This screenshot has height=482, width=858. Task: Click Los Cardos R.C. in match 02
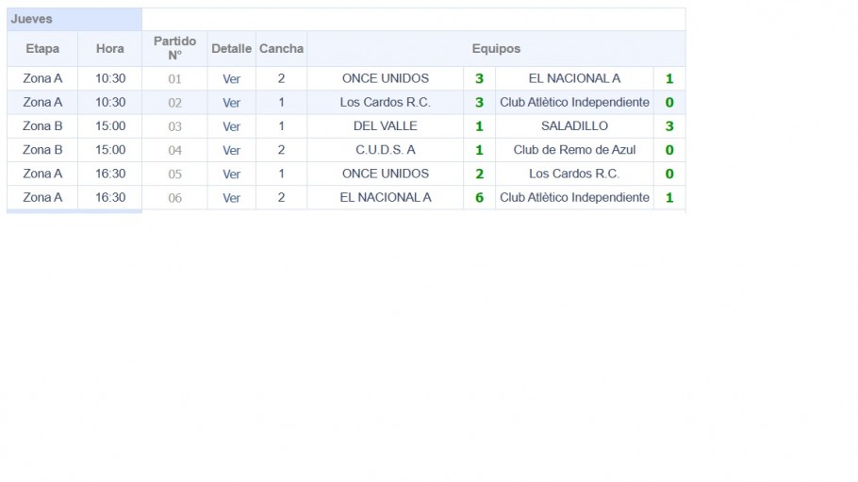click(x=386, y=103)
